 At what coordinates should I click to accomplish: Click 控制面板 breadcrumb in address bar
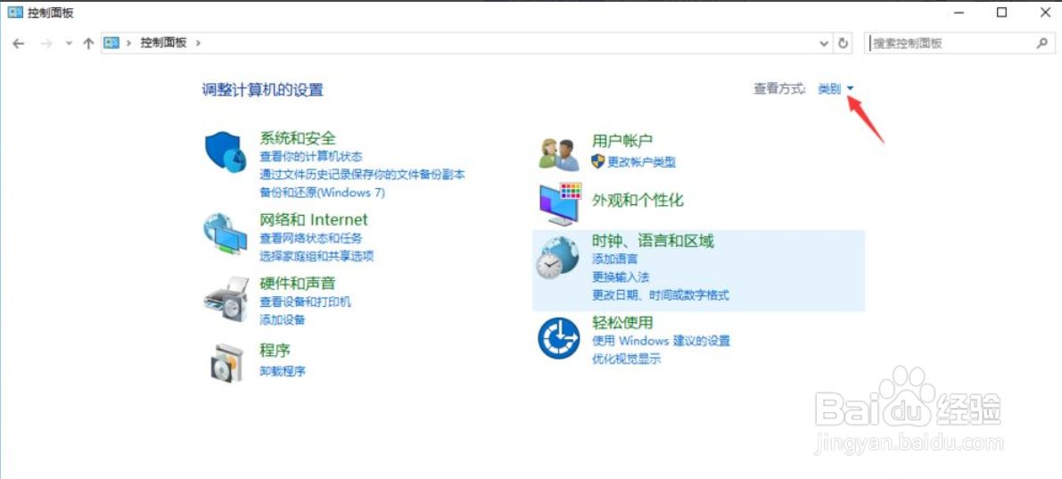point(163,42)
